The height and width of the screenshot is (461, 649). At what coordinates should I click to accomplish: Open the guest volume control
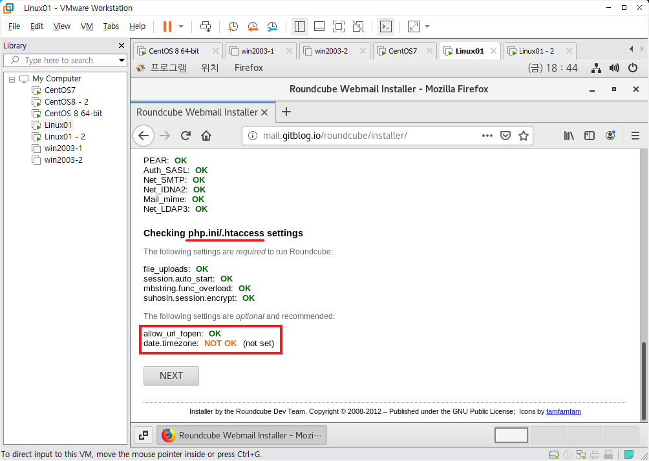tap(614, 68)
